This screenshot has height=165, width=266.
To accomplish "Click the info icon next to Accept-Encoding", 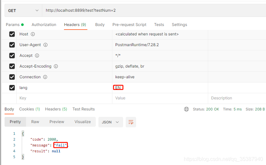I will [x=56, y=66].
